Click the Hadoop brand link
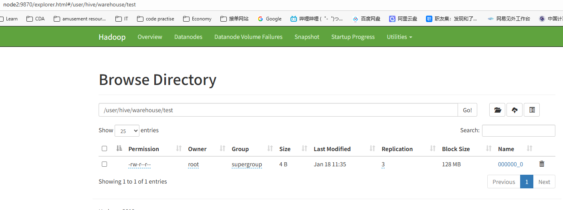The height and width of the screenshot is (210, 563). tap(112, 37)
